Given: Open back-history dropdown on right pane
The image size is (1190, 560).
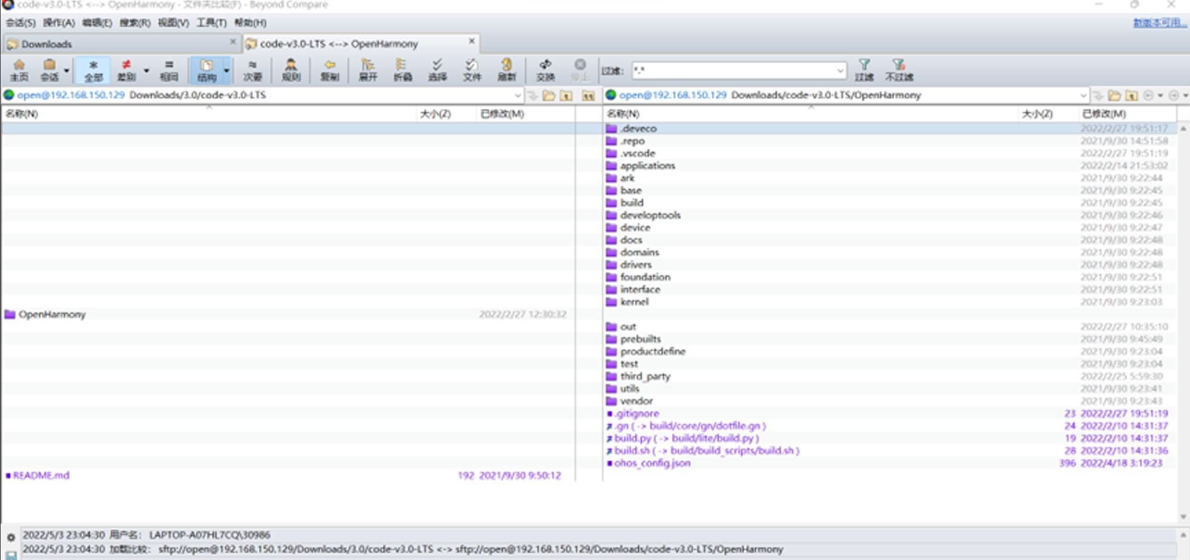Looking at the screenshot, I should 1160,95.
